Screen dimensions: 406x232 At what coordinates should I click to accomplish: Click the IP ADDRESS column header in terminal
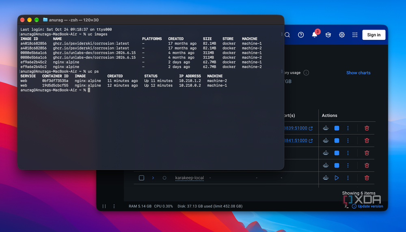point(190,76)
